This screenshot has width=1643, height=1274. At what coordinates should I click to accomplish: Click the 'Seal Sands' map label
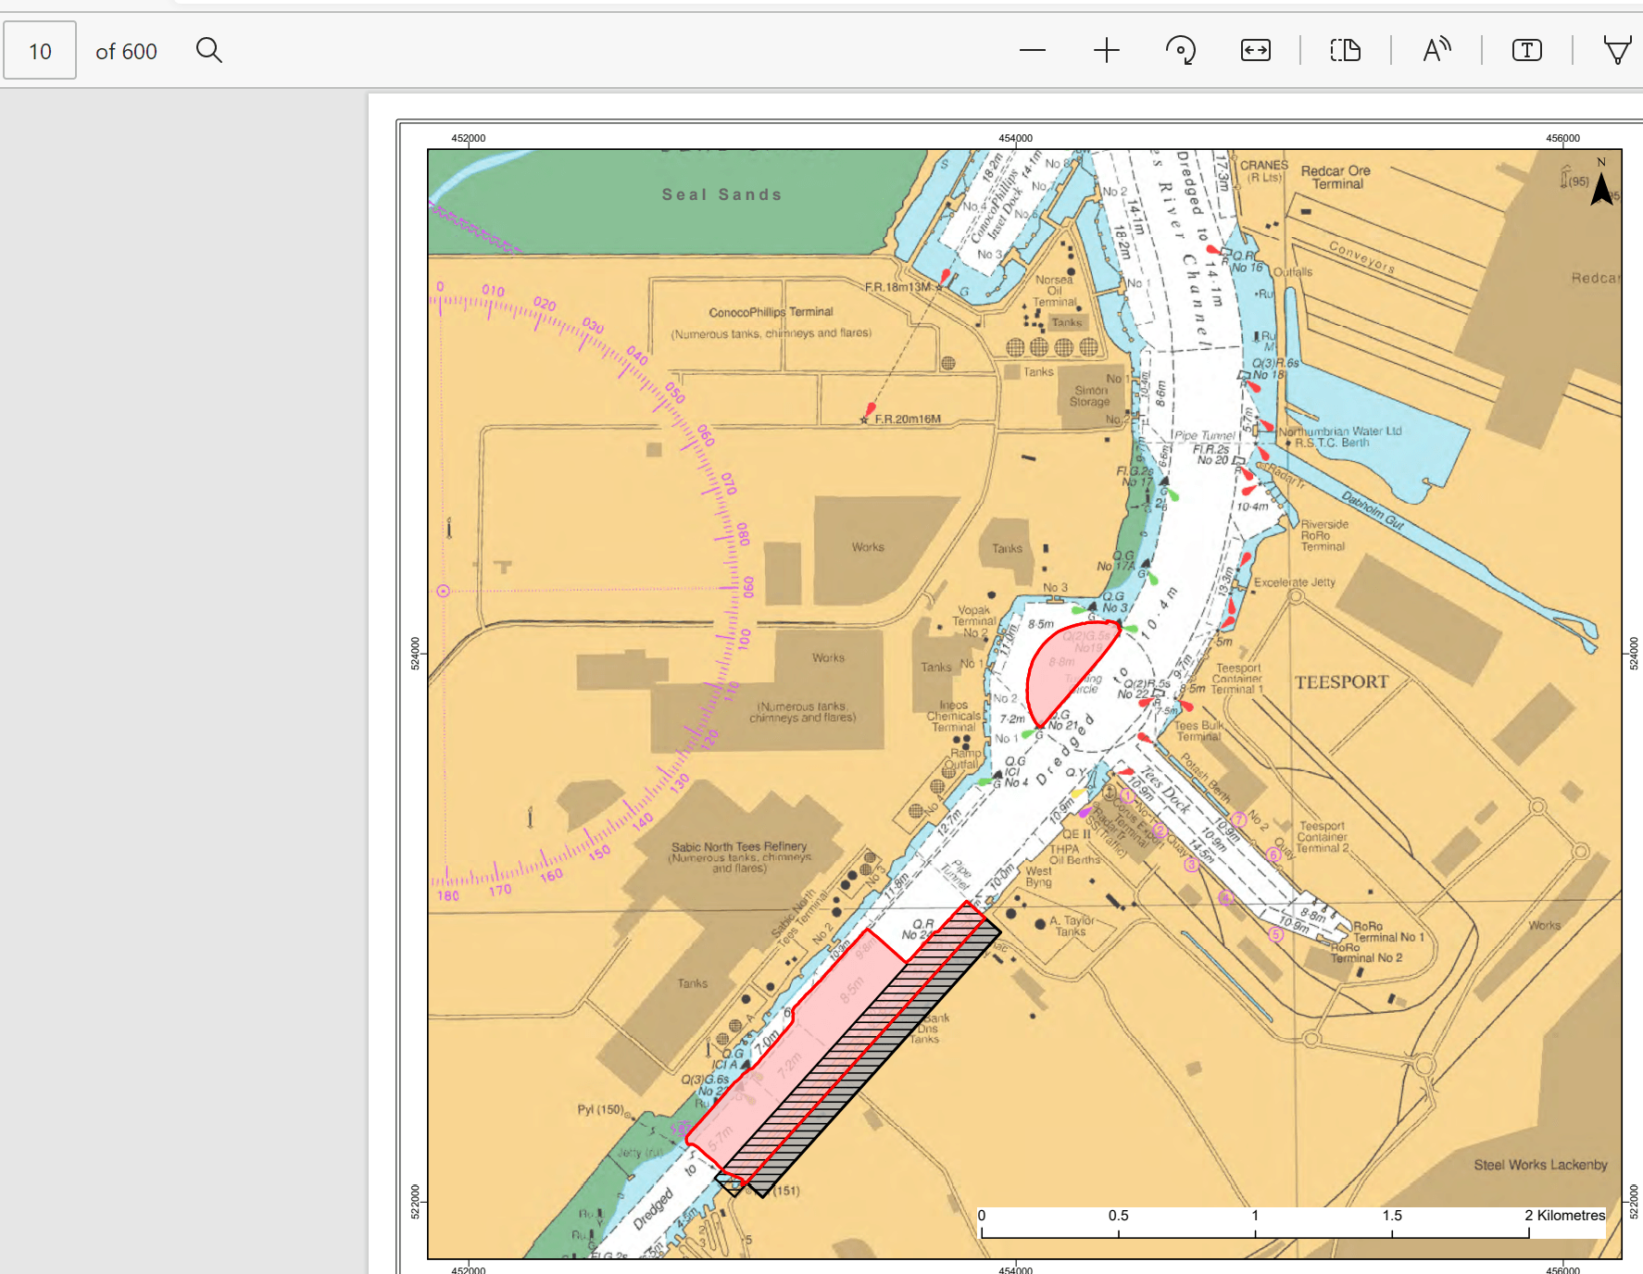coord(721,194)
